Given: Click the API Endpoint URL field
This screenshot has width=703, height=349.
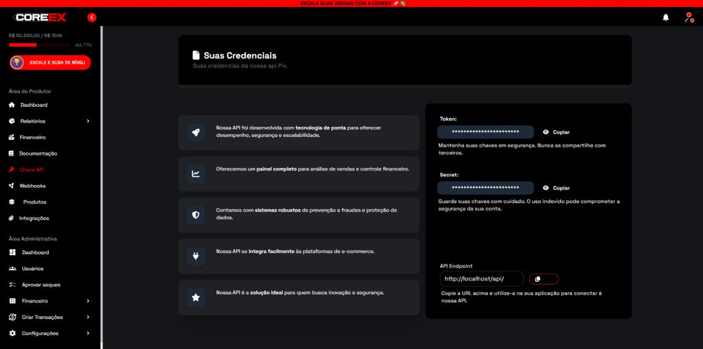Looking at the screenshot, I should 481,279.
